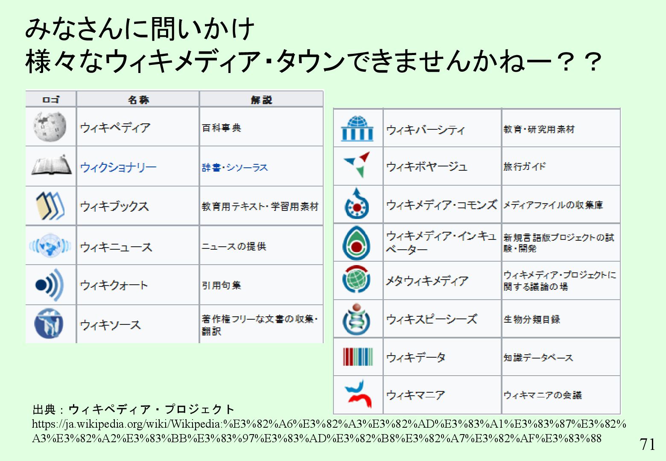666x461 pixels.
Task: Select the ウィキソース name cell
Action: 138,324
